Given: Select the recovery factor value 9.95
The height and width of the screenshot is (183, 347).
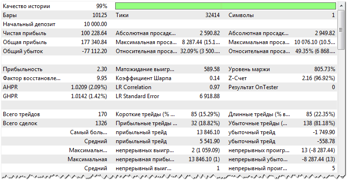Looking at the screenshot, I should click(102, 78).
